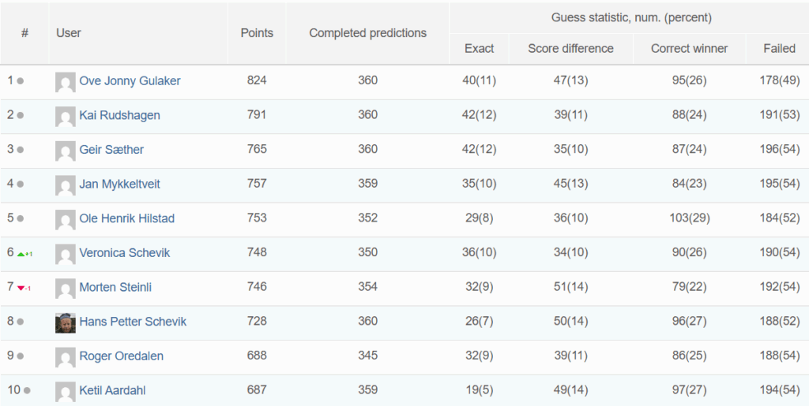Click the grey dot beside rank 1
The width and height of the screenshot is (809, 406).
[x=20, y=80]
